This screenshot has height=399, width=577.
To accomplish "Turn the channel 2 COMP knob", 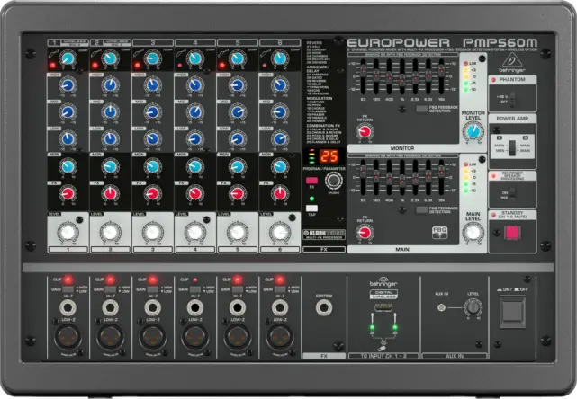I will click(111, 58).
